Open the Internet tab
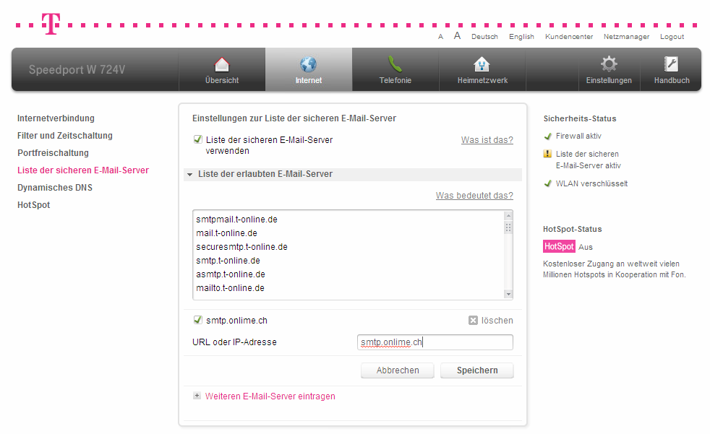The height and width of the screenshot is (434, 710). pos(308,69)
